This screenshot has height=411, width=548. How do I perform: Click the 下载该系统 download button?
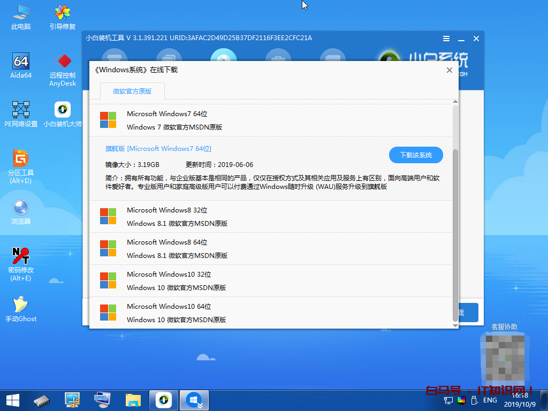(416, 155)
